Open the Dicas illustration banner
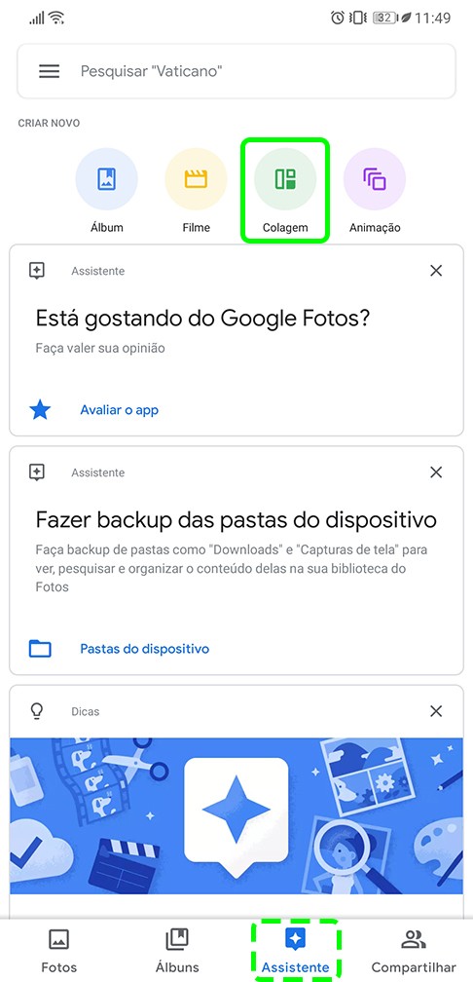The width and height of the screenshot is (473, 982). [x=236, y=816]
